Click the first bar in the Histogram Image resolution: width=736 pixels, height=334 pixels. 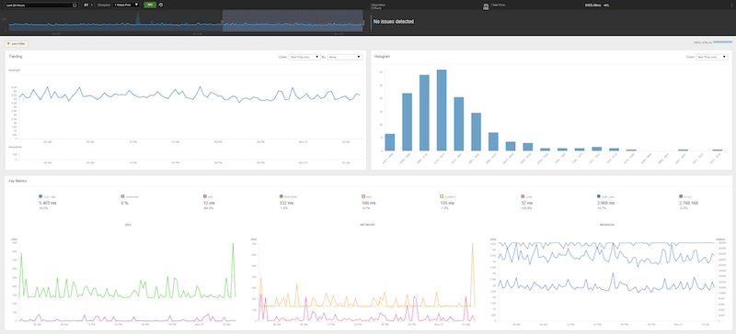click(x=389, y=142)
